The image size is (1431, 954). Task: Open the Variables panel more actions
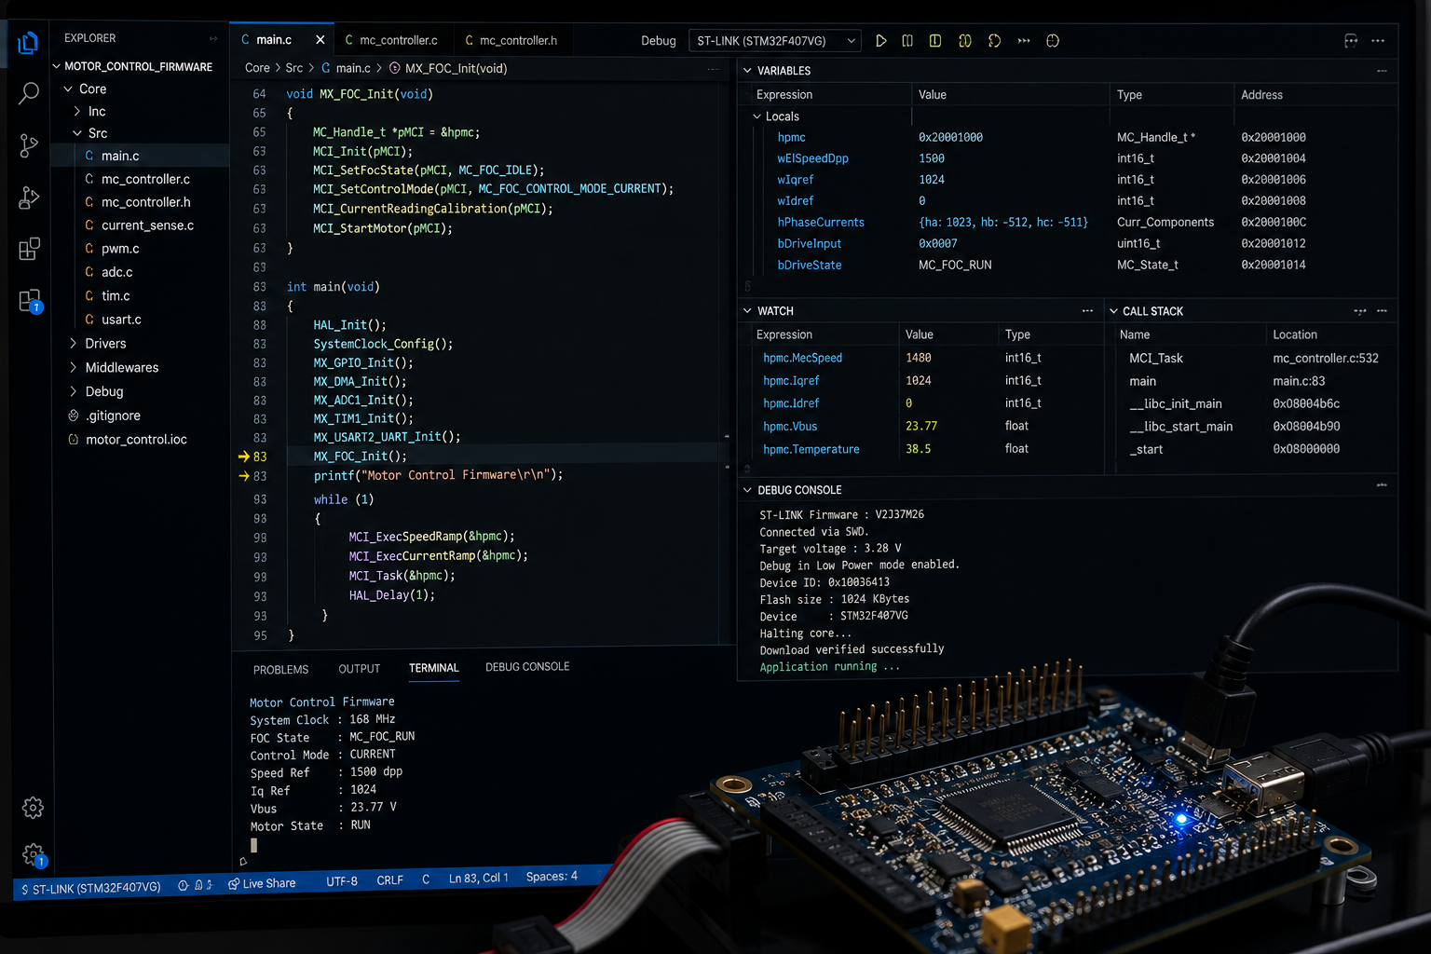(1382, 71)
